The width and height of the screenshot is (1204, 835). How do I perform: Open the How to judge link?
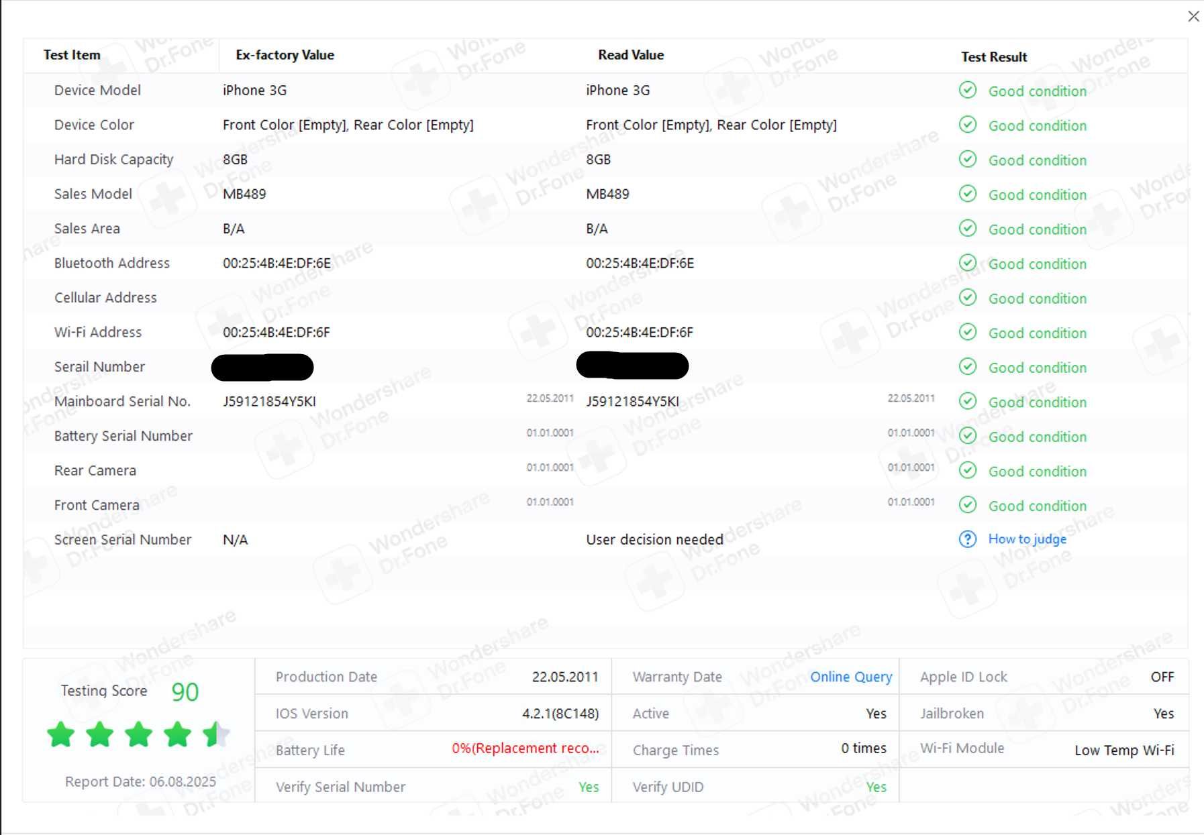click(1027, 539)
